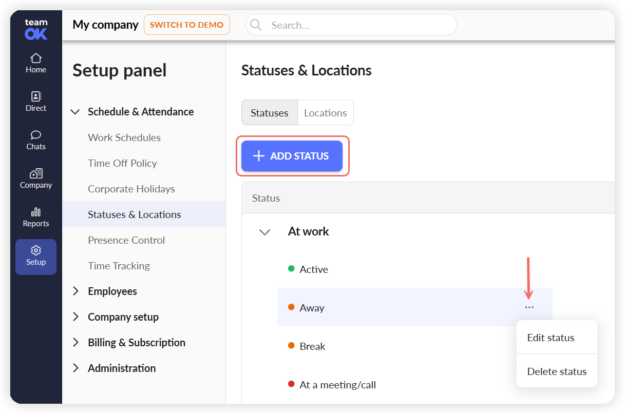Switch to the Locations tab
Viewport: 625px width, 414px height.
326,113
